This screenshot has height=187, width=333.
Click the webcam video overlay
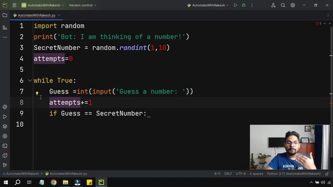click(x=290, y=147)
